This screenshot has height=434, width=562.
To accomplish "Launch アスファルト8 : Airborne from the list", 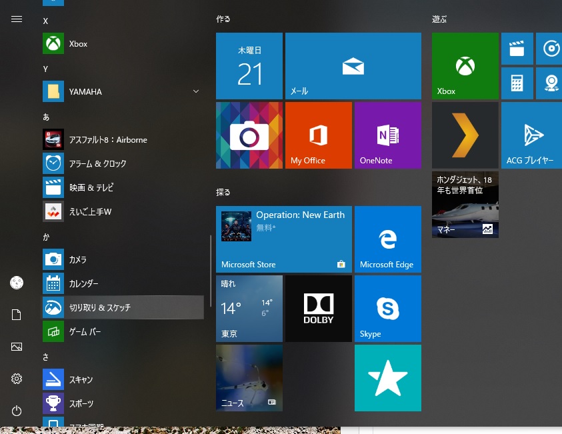I will 123,139.
